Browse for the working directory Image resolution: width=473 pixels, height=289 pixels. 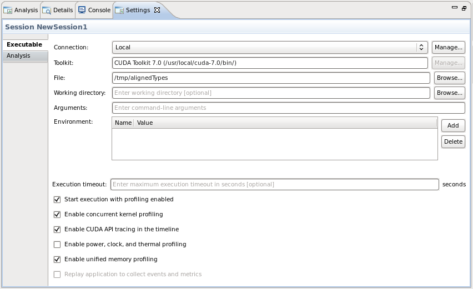pyautogui.click(x=450, y=93)
